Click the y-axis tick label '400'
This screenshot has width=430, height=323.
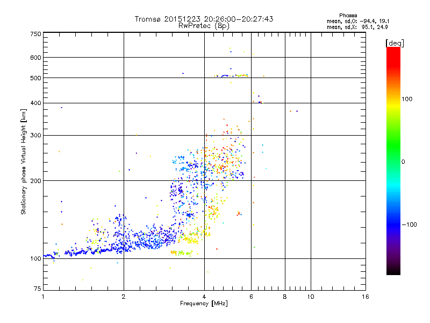[x=35, y=103]
